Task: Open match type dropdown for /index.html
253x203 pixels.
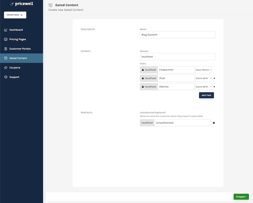Action: click(203, 70)
